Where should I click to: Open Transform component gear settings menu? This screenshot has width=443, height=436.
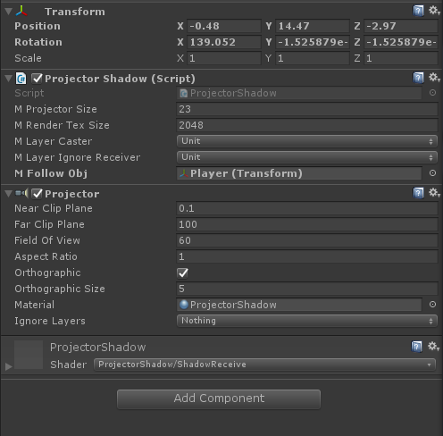click(434, 11)
